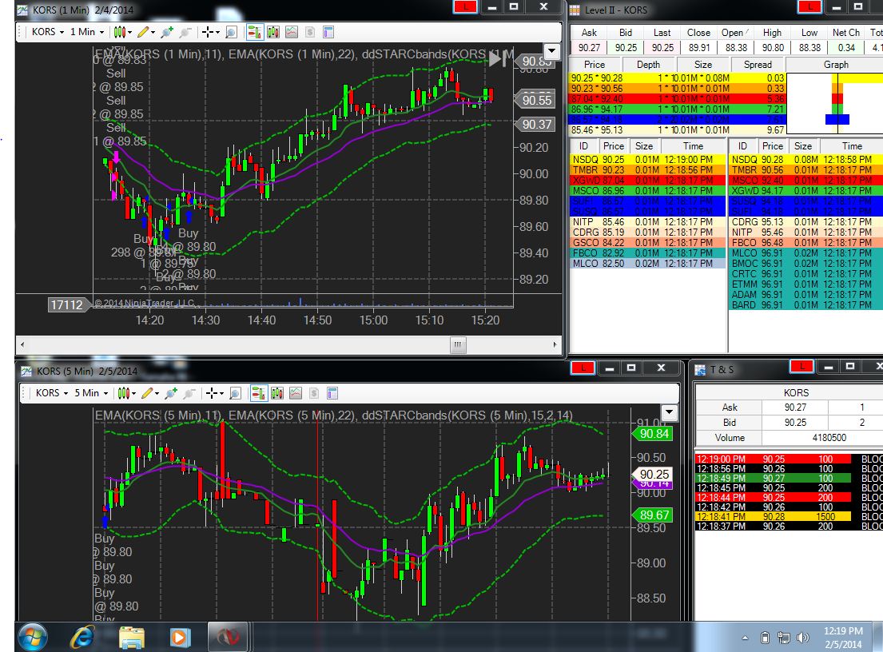Expand cross hair arrow on 5 Min chart
Image resolution: width=883 pixels, height=652 pixels.
[x=222, y=393]
